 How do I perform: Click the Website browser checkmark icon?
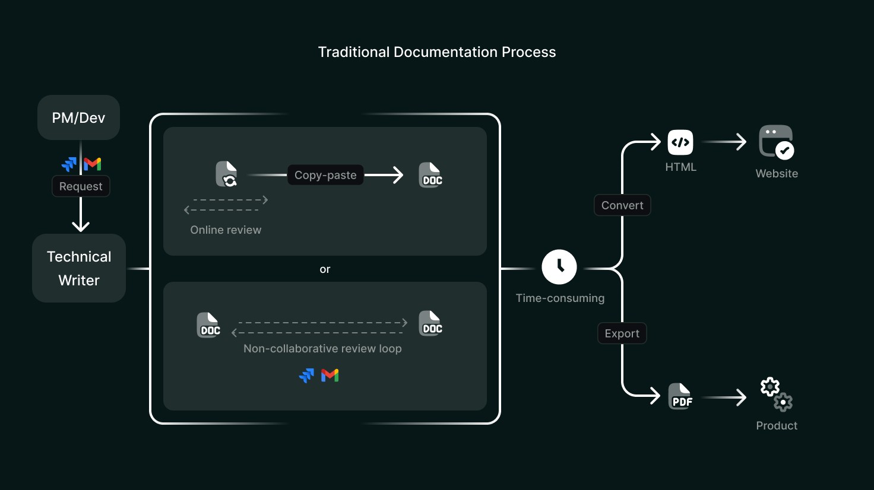[x=777, y=142]
